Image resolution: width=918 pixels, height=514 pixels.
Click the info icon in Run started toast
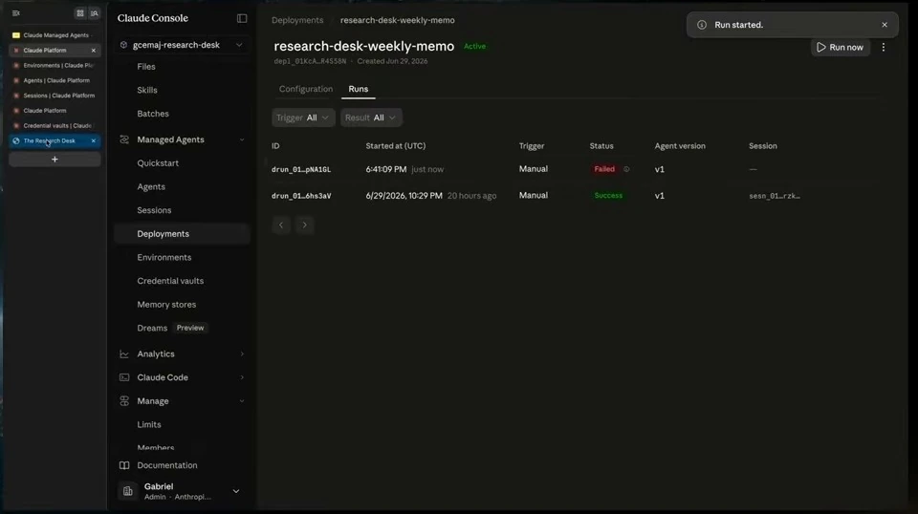[701, 25]
